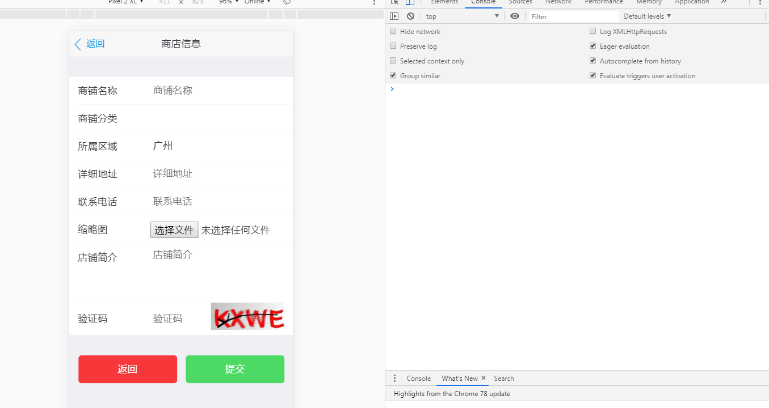Screen dimensions: 769x408
Task: Open the Pixel 2 XL device dropdown
Action: point(126,2)
